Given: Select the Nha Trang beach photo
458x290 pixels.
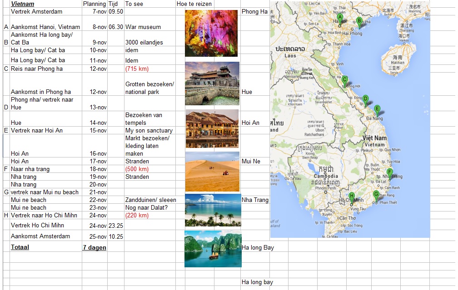Looking at the screenshot, I should [213, 210].
